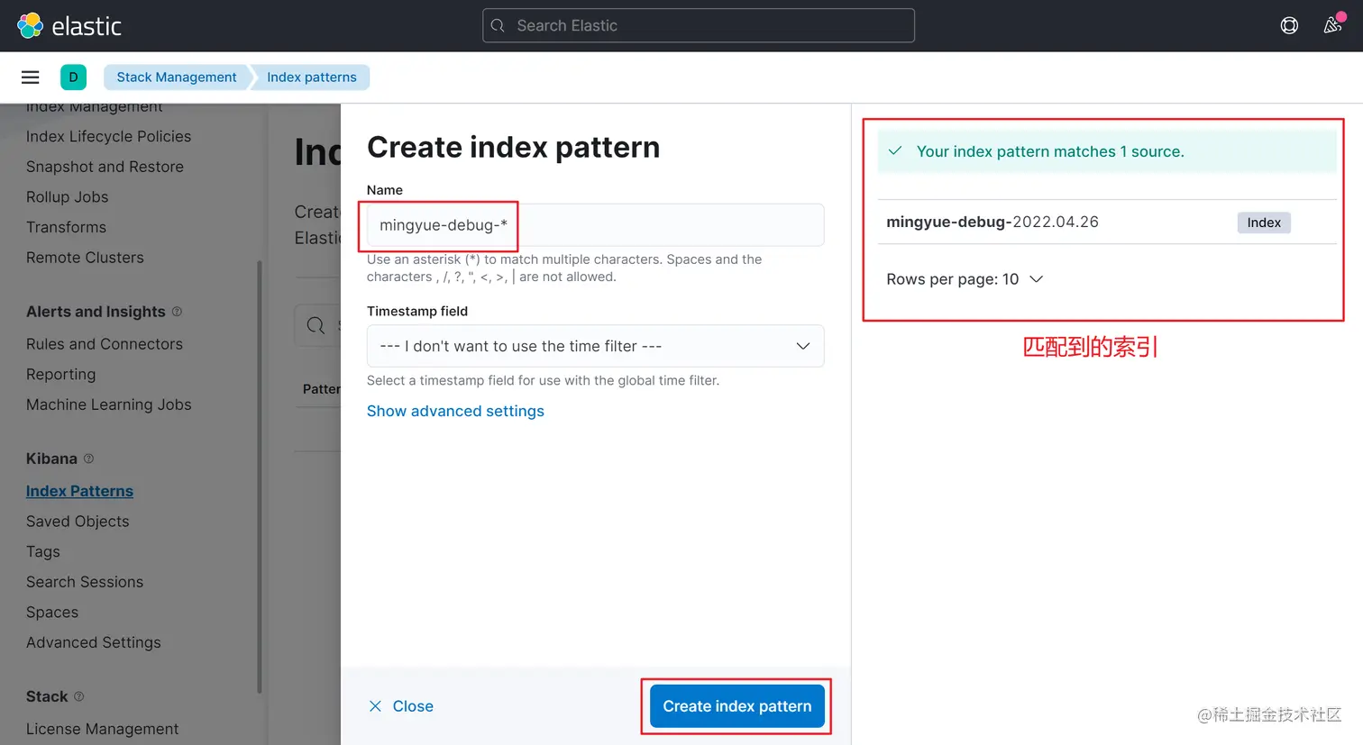The height and width of the screenshot is (745, 1363).
Task: Go to Index patterns breadcrumb
Action: click(311, 77)
